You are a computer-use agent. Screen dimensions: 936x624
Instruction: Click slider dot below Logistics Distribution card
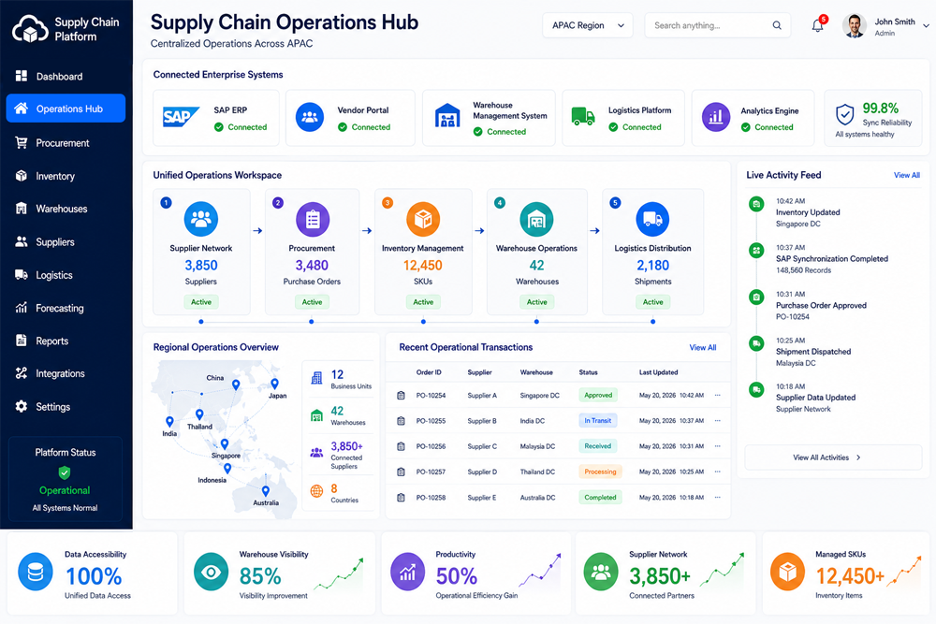(653, 322)
